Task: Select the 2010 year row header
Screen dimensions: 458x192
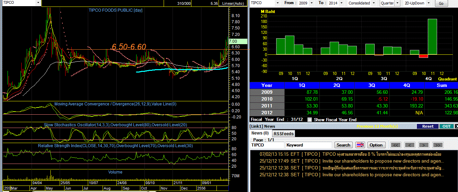Action: tap(267, 99)
